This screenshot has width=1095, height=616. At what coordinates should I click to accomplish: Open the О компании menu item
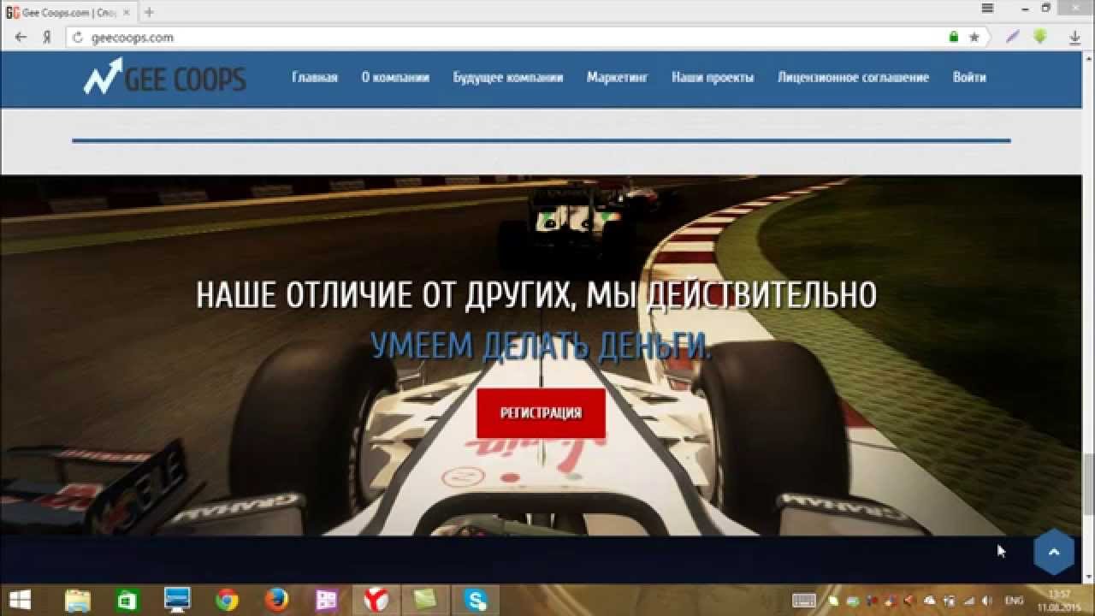tap(395, 77)
